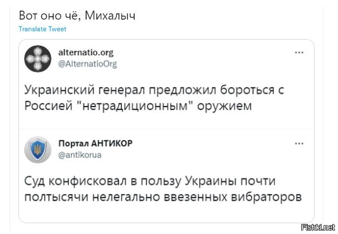
Task: Click the Портал АНТИКОР display name
Action: pos(95,143)
